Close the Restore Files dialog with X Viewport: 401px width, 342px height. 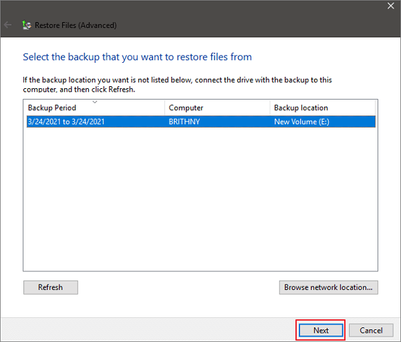tap(391, 6)
